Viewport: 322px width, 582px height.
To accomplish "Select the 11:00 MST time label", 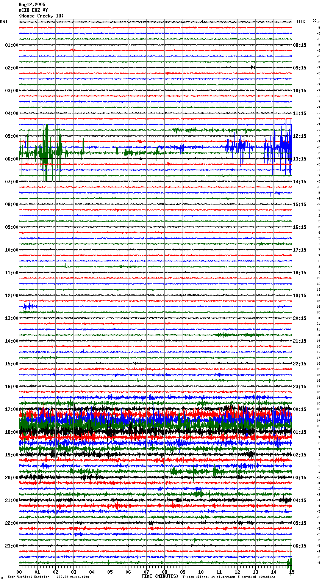I will pyautogui.click(x=12, y=273).
